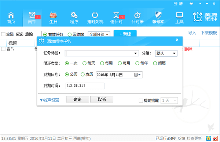Click the 已运行:34秒 status text

pos(166,138)
